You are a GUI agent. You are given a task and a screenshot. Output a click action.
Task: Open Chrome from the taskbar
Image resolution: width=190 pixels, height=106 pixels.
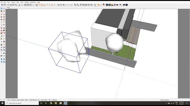point(51,103)
